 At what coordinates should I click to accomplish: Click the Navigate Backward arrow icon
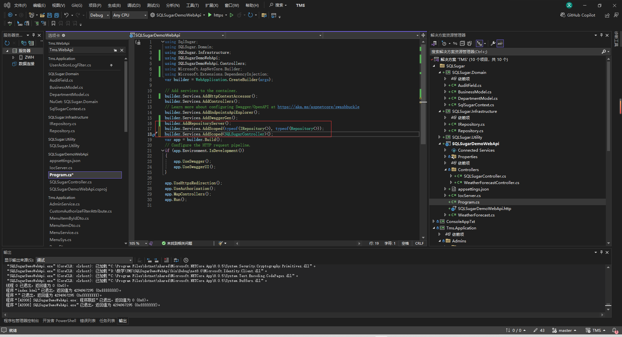(x=10, y=15)
